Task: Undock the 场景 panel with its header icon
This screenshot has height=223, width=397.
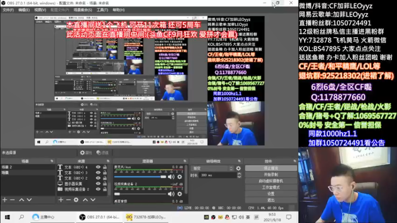Action: [x=52, y=161]
